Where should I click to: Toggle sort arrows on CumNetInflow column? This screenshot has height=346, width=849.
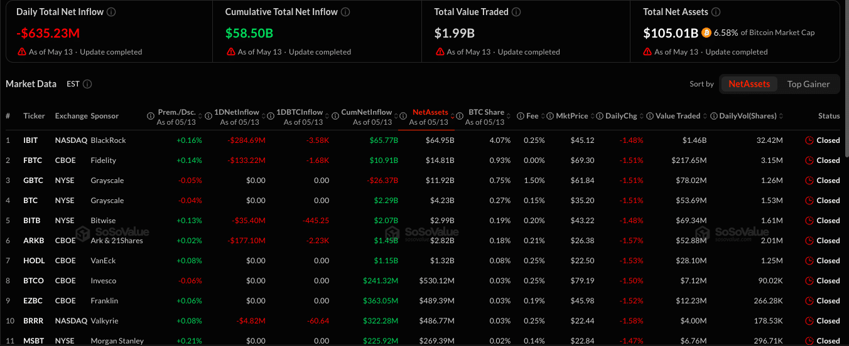tap(396, 116)
